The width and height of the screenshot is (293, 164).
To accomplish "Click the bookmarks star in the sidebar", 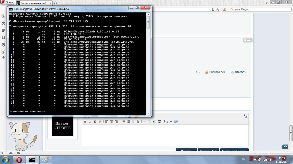I will pyautogui.click(x=3, y=23).
